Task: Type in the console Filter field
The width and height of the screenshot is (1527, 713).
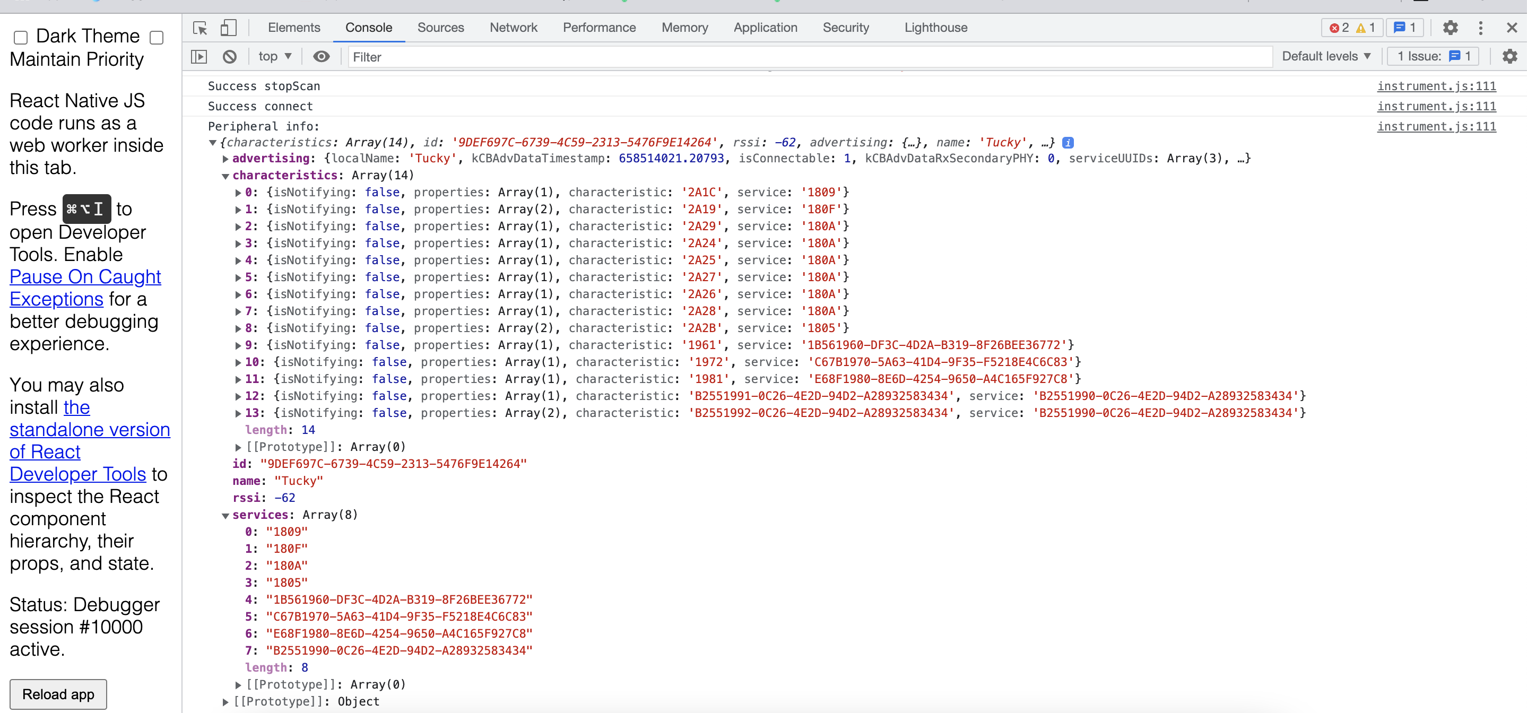Action: tap(534, 56)
